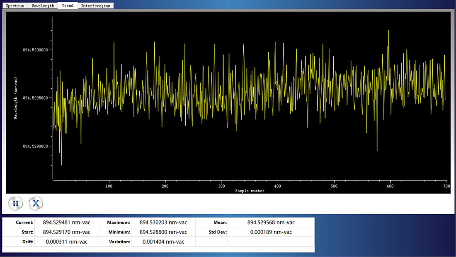Click the 600 x-axis tick label
Image resolution: width=456 pixels, height=257 pixels.
[390, 186]
